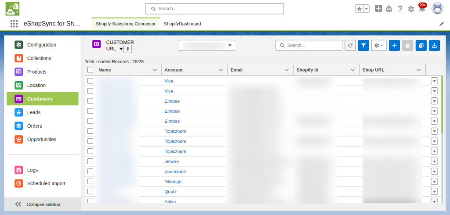Click the refresh list button
This screenshot has width=450, height=215.
click(350, 45)
